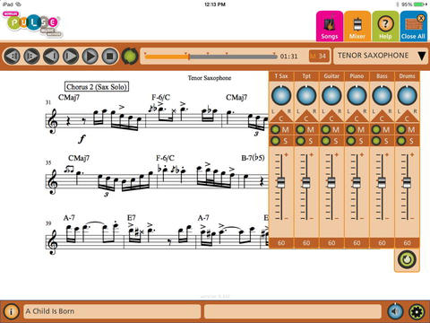430x323 pixels.
Task: Click the Bass volume fader
Action: (x=382, y=182)
